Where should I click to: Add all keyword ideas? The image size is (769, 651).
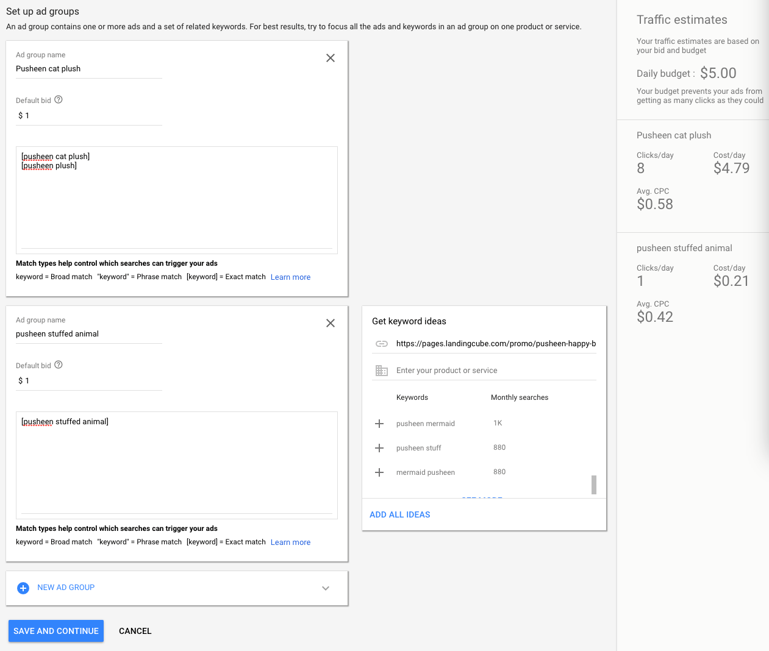[x=400, y=514]
